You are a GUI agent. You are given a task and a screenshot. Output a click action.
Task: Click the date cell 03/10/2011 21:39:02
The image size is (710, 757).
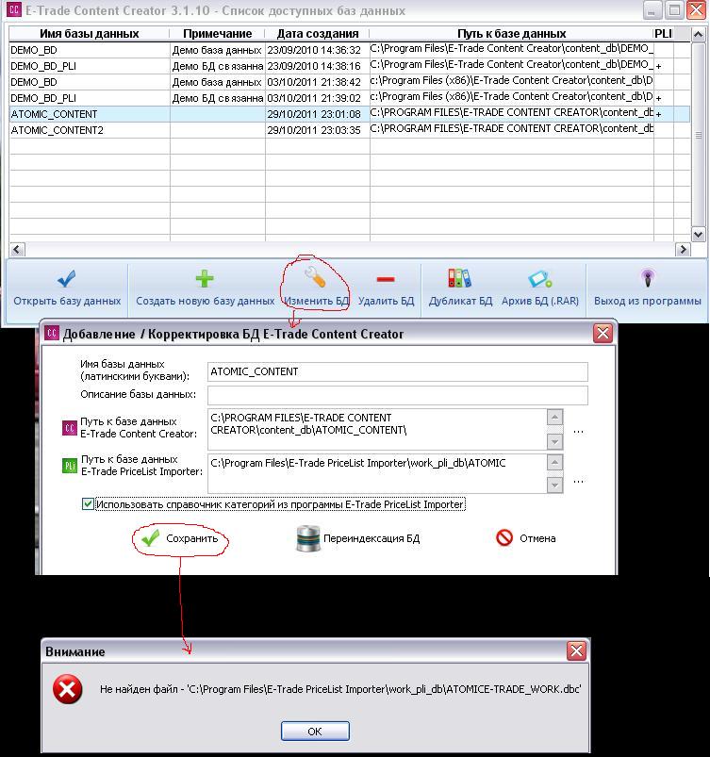click(x=318, y=98)
